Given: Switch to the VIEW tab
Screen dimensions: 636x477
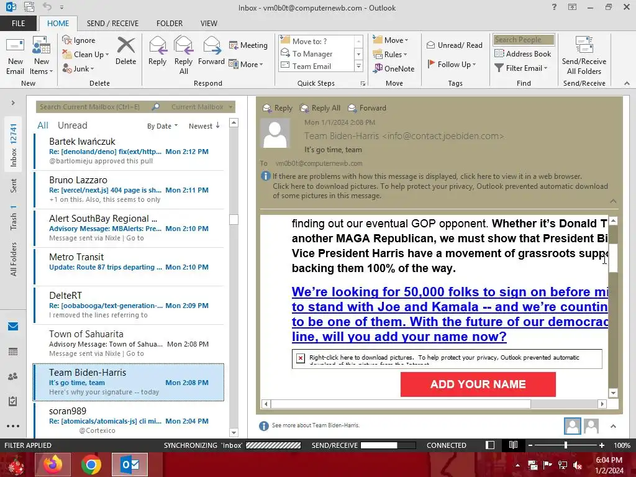Looking at the screenshot, I should (x=209, y=24).
